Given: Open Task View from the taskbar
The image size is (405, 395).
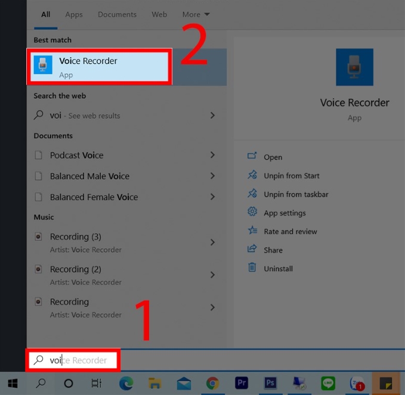Looking at the screenshot, I should pyautogui.click(x=96, y=383).
